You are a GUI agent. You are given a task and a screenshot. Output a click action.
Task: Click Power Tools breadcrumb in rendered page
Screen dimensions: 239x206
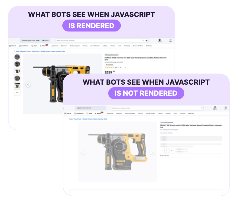coord(35,51)
